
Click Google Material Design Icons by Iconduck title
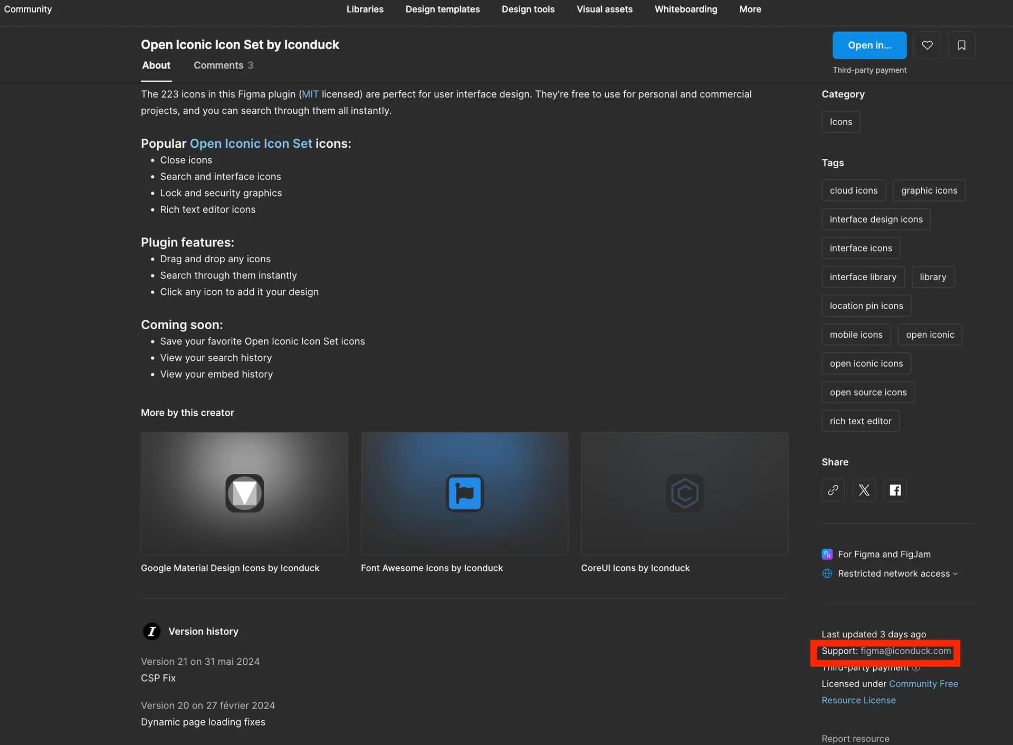[x=230, y=568]
